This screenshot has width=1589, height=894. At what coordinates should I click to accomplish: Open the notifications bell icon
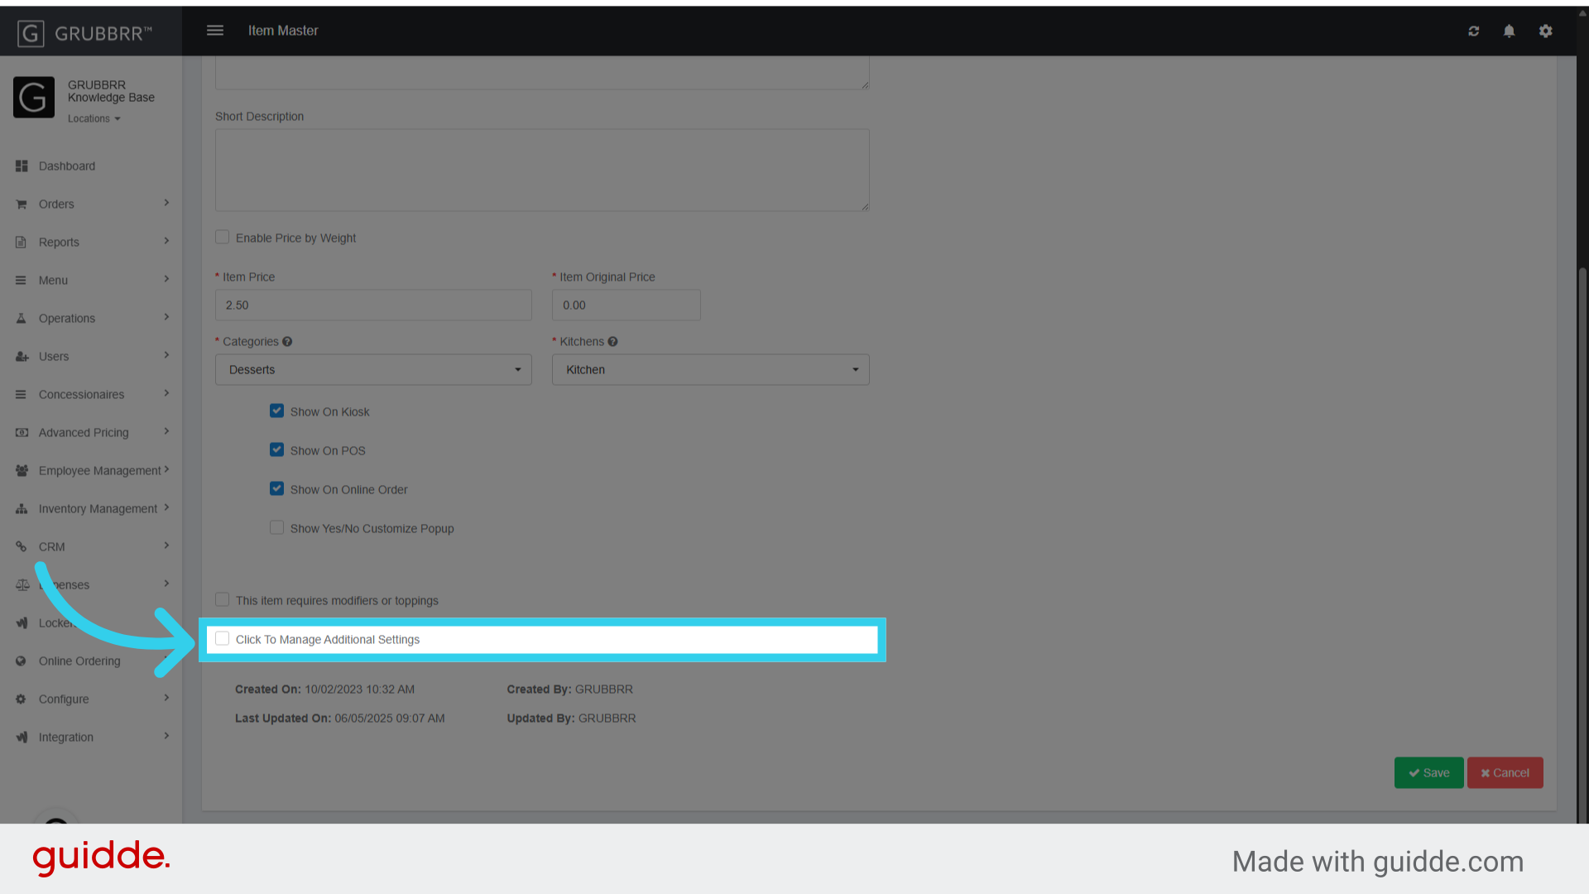pyautogui.click(x=1510, y=31)
